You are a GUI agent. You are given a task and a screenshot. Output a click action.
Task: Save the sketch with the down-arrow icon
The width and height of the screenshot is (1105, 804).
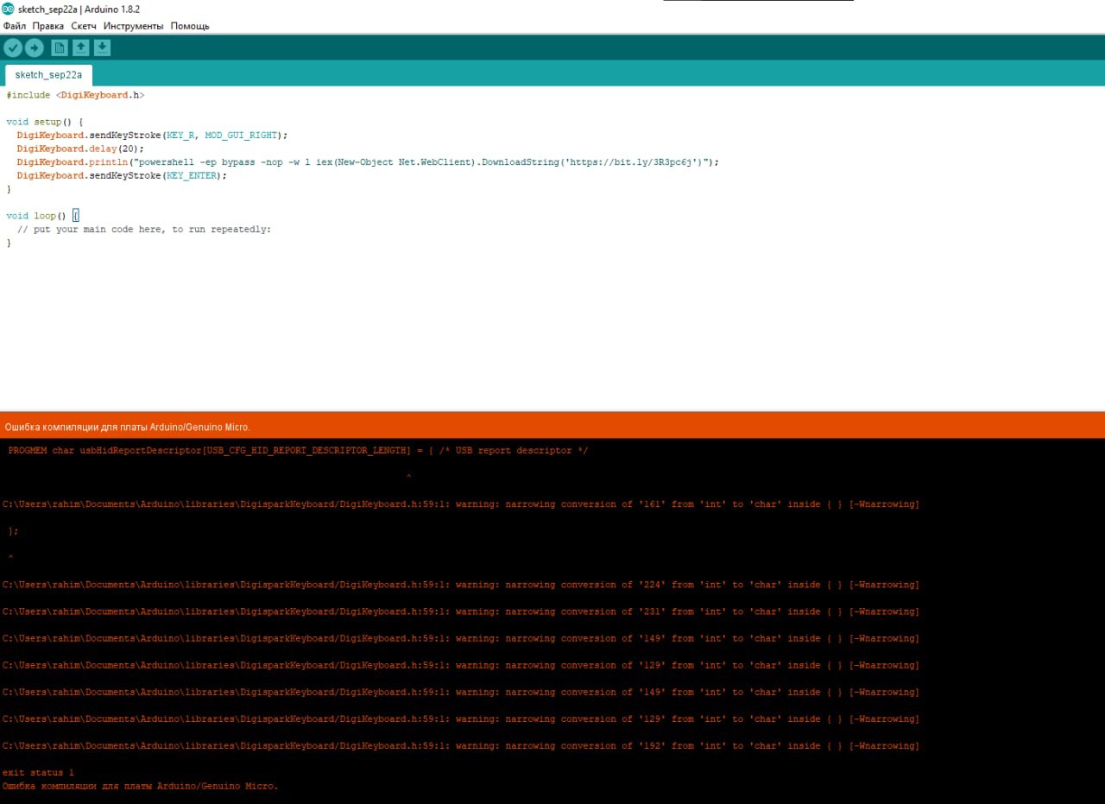point(103,48)
